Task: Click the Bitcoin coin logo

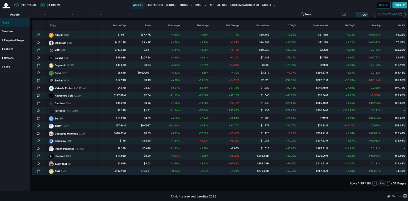Action: pos(51,35)
